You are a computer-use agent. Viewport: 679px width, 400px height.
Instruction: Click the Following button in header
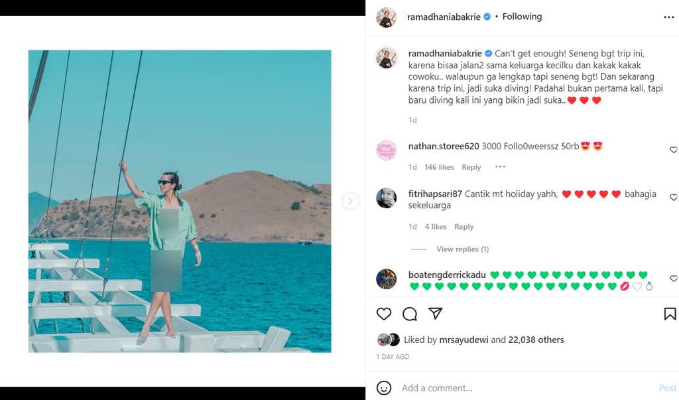pos(522,17)
